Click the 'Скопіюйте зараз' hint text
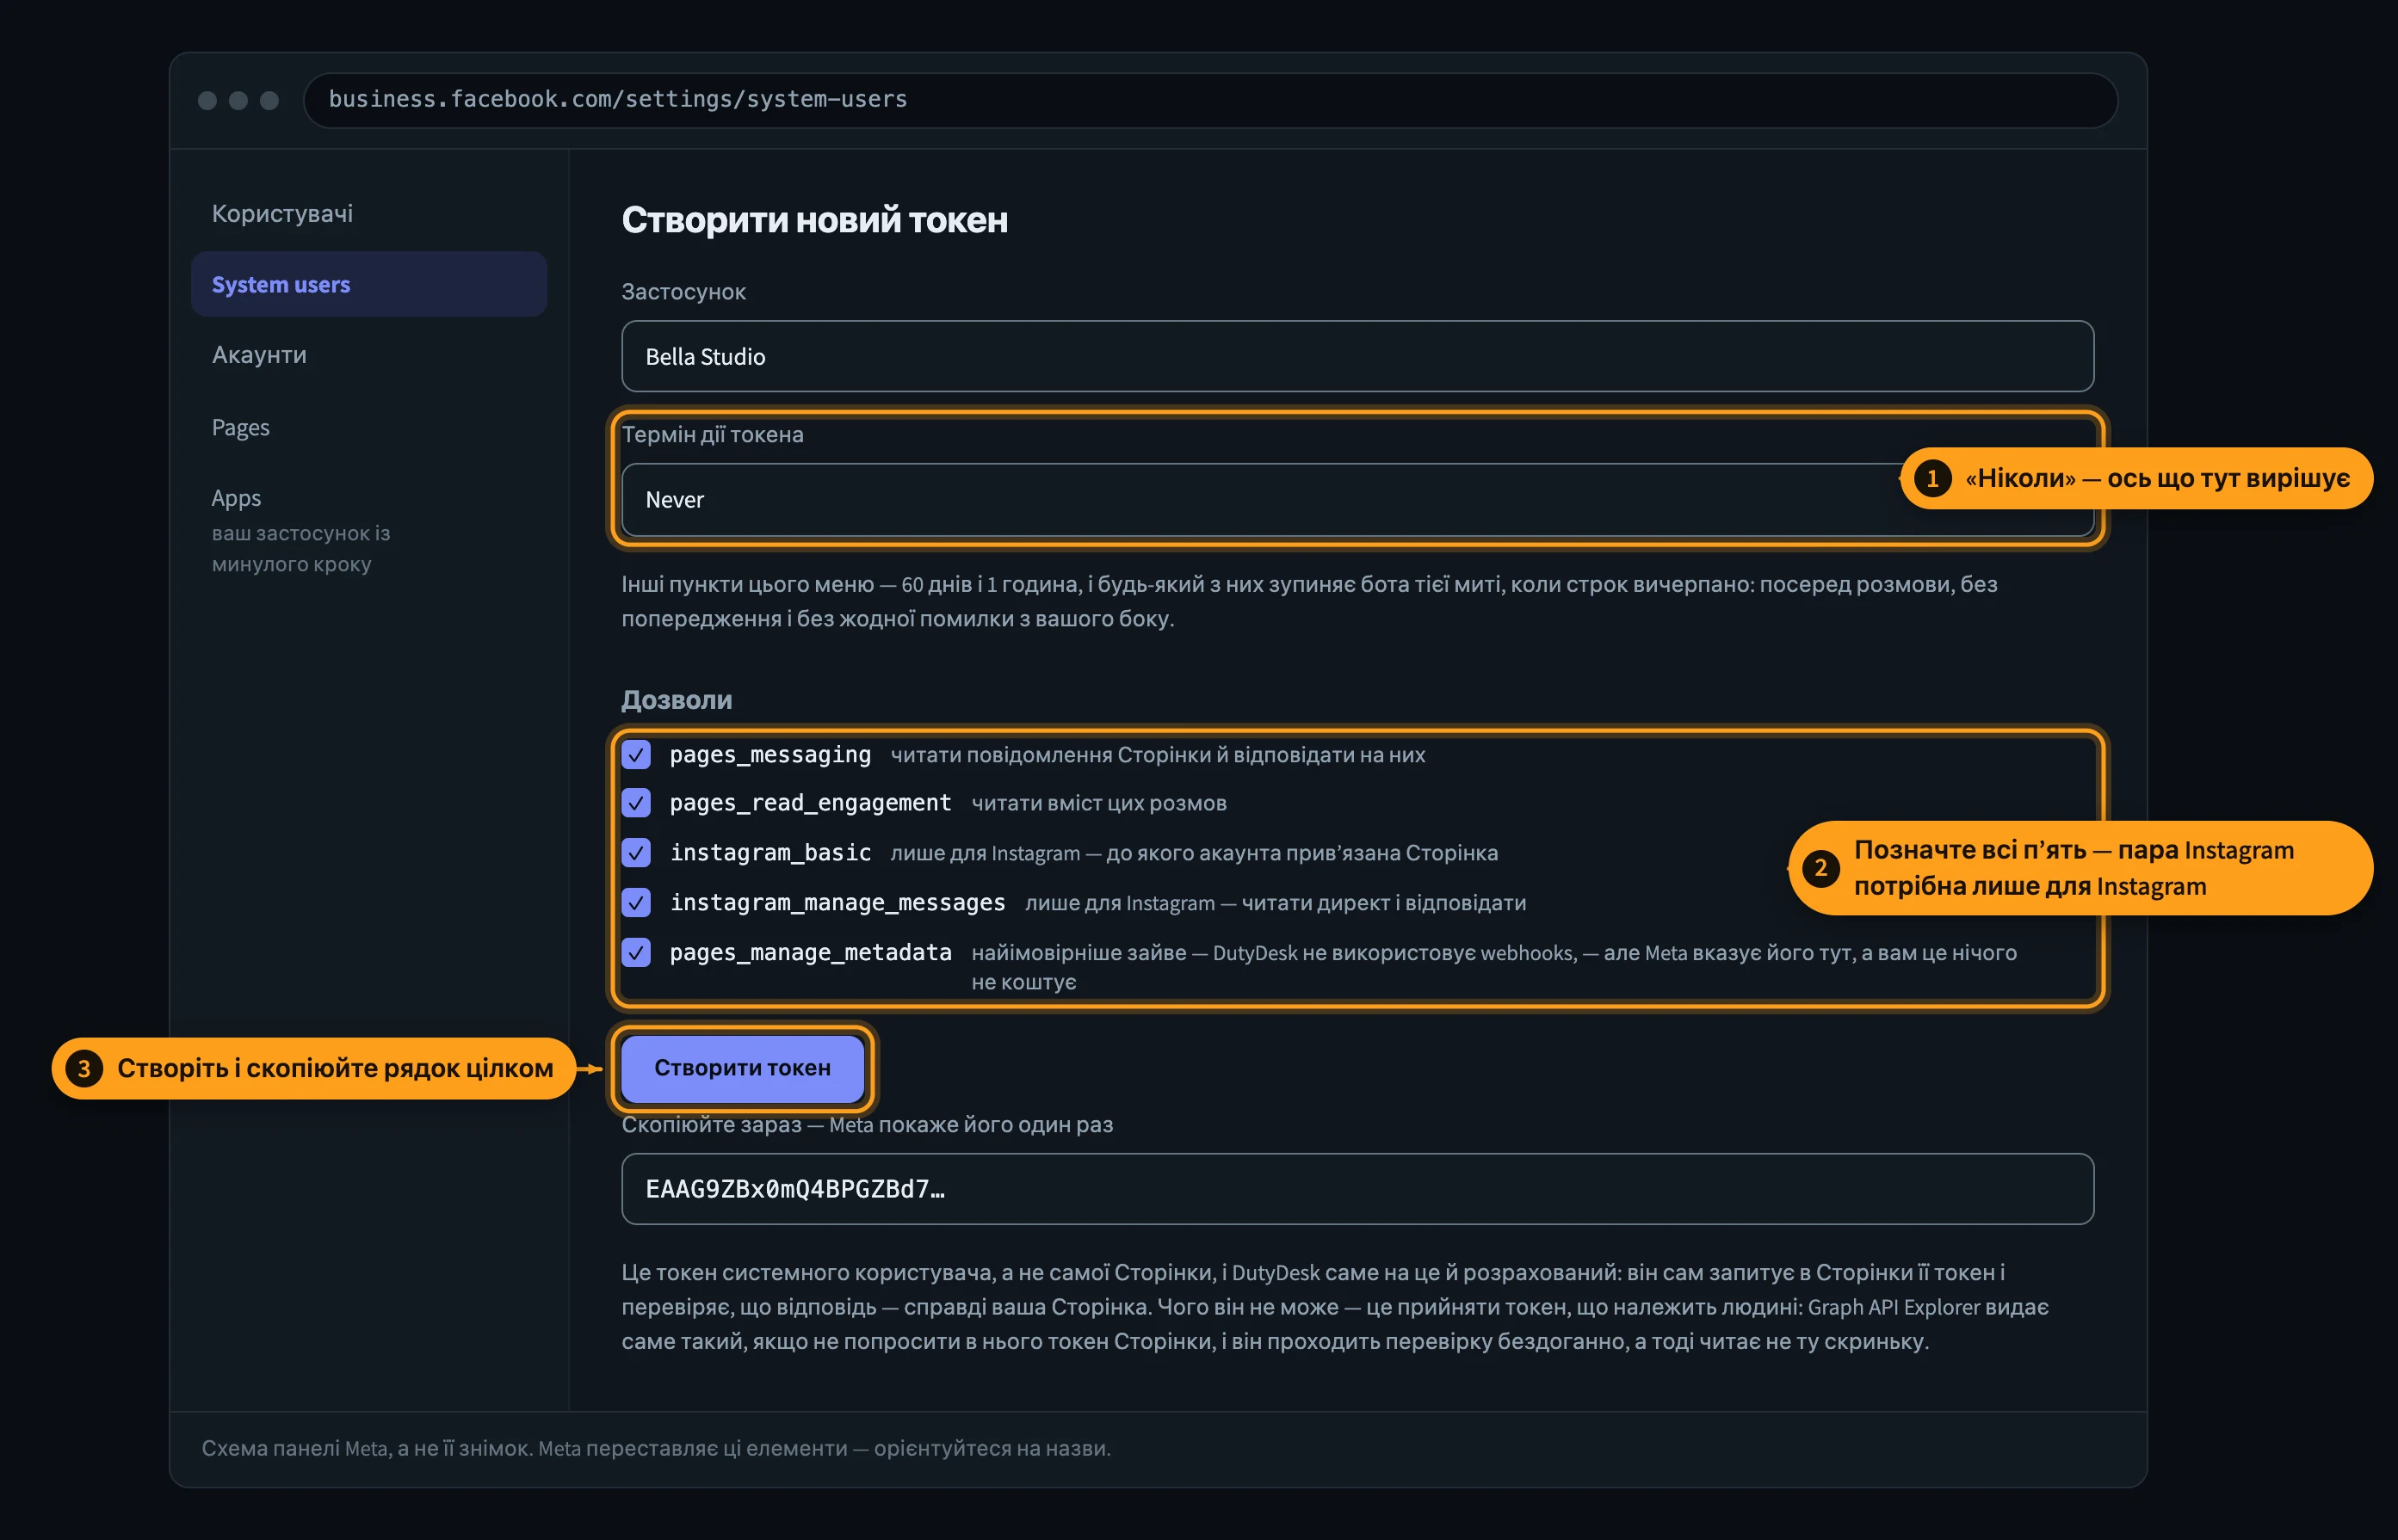2398x1540 pixels. (867, 1125)
